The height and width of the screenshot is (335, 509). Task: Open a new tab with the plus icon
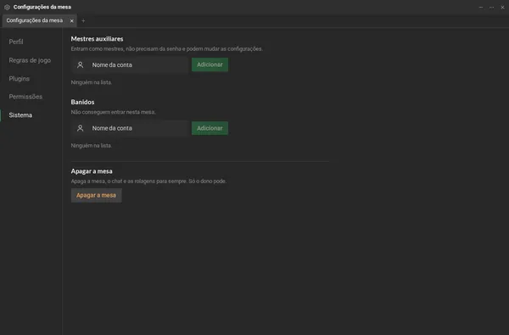(83, 20)
